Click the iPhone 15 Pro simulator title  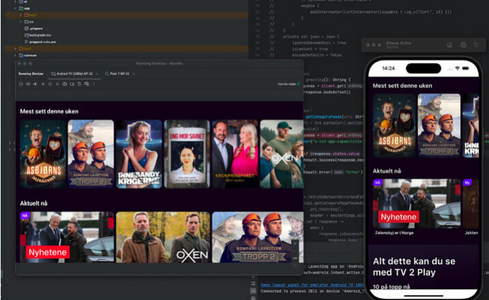tap(399, 43)
